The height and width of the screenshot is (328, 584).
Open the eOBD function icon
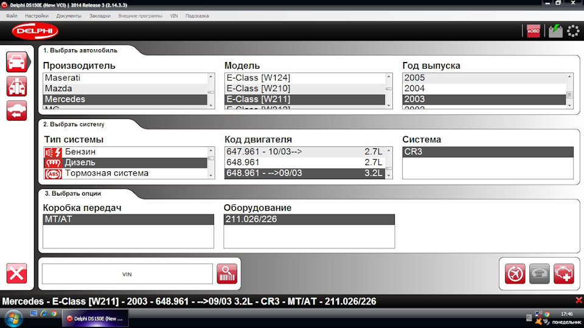(x=534, y=31)
